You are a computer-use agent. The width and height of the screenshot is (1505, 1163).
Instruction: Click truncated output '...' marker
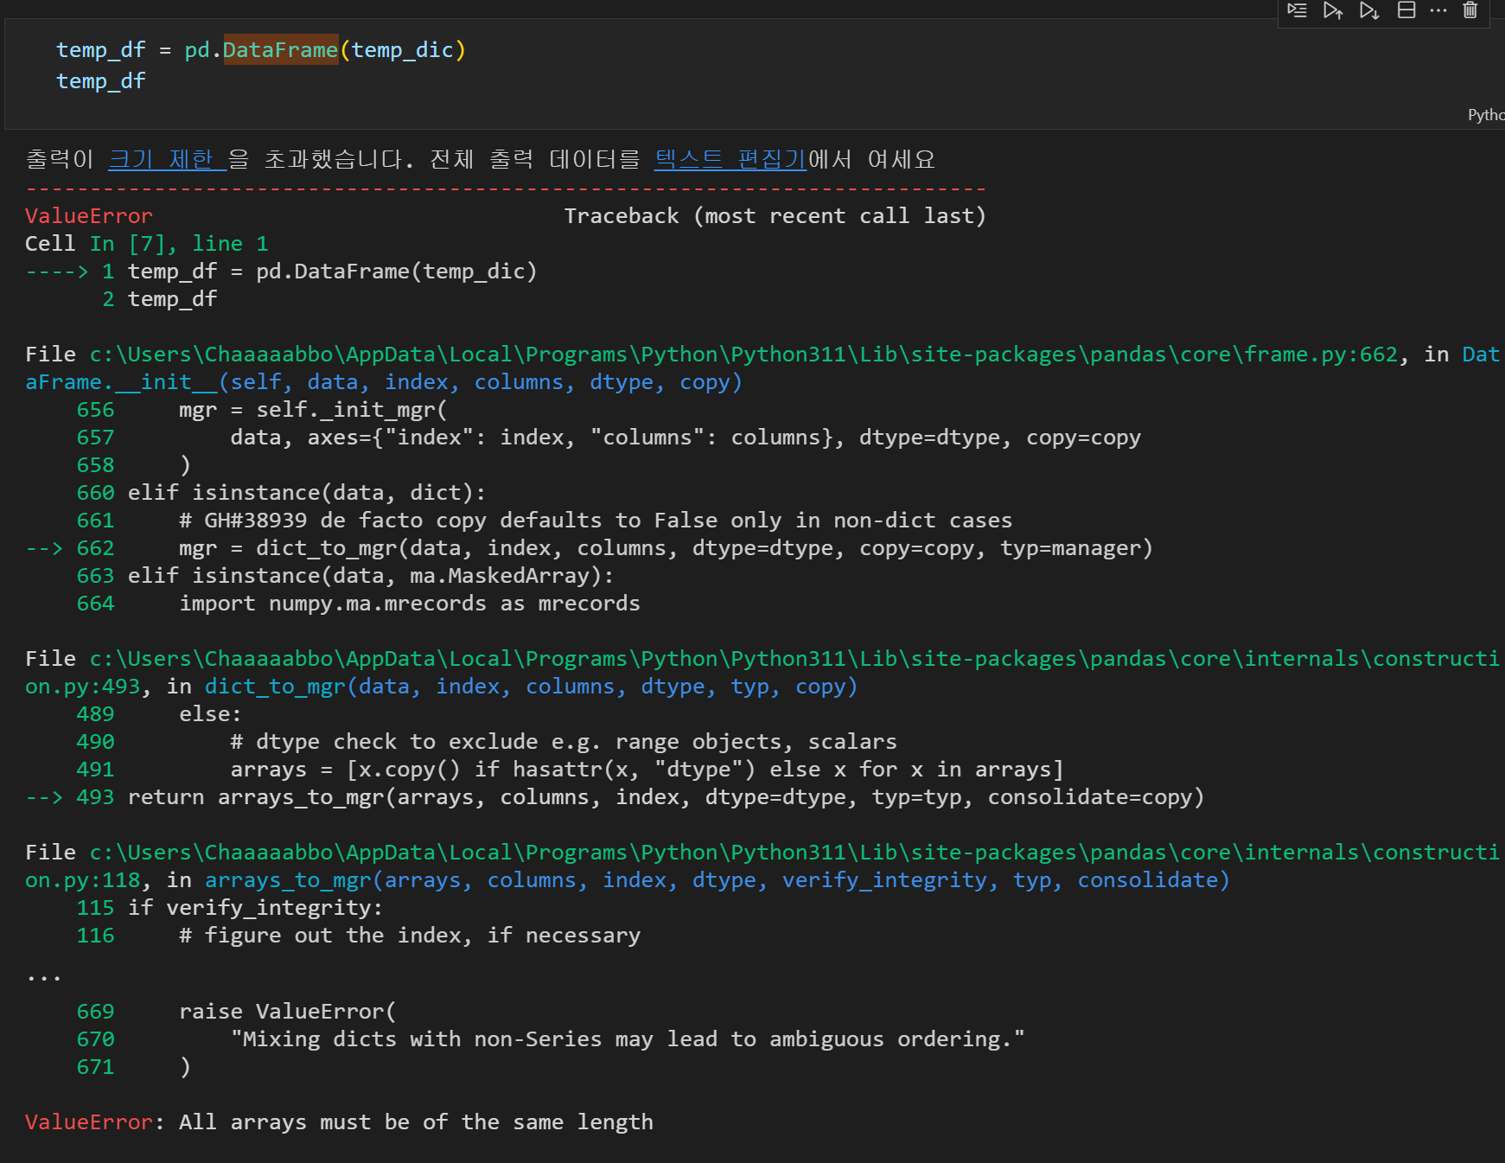[x=43, y=977]
